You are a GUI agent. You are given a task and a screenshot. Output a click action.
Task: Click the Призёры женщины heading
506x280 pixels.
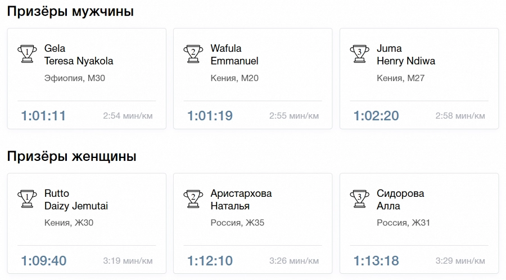(x=71, y=156)
